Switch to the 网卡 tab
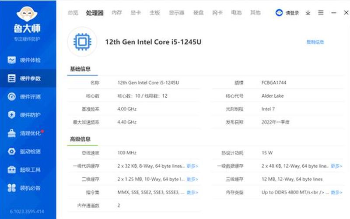Viewport: 350px width, 219px height. coord(217,13)
